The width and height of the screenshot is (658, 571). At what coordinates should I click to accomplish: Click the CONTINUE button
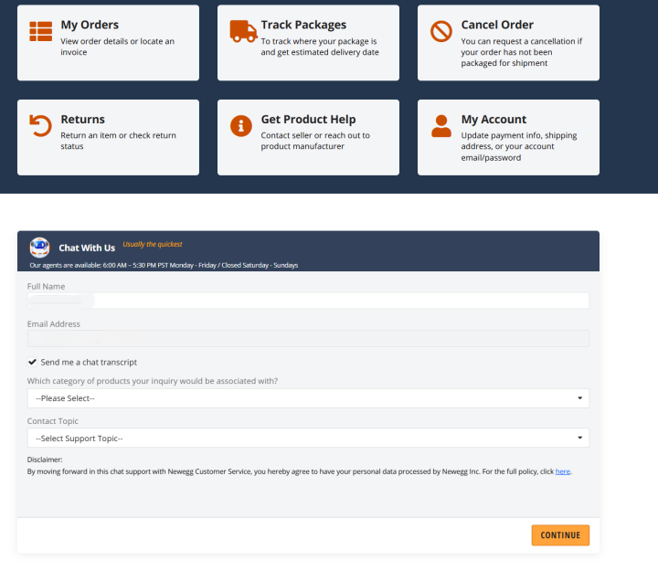[560, 535]
